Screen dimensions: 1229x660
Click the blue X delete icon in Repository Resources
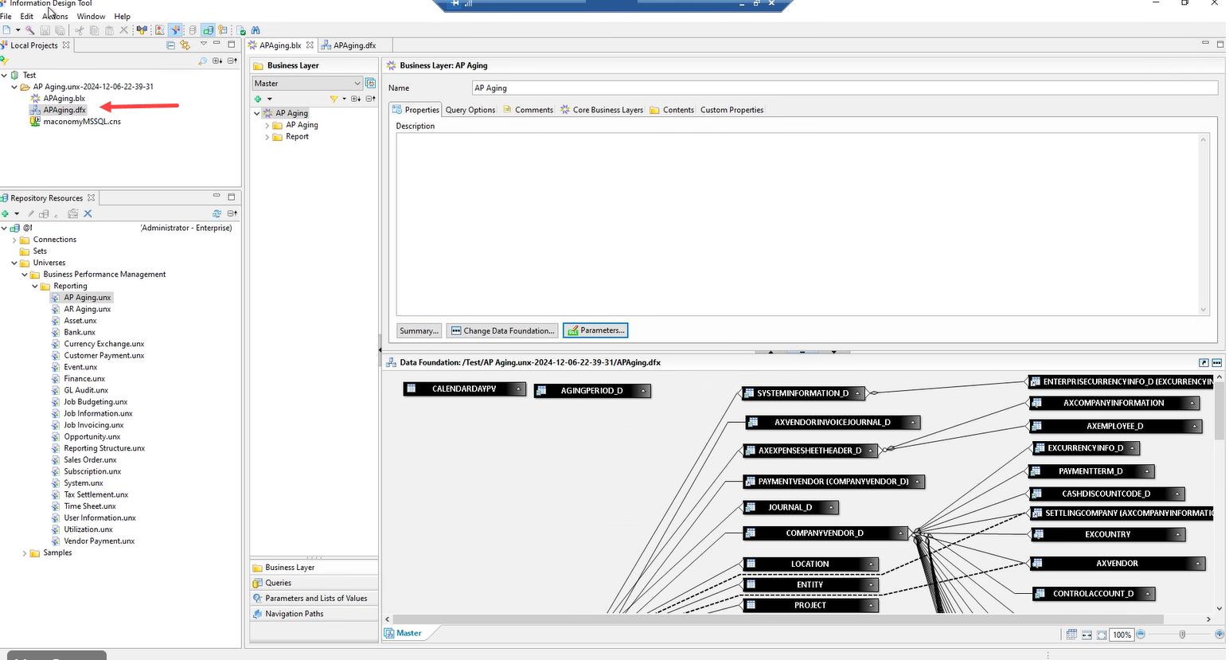coord(88,213)
